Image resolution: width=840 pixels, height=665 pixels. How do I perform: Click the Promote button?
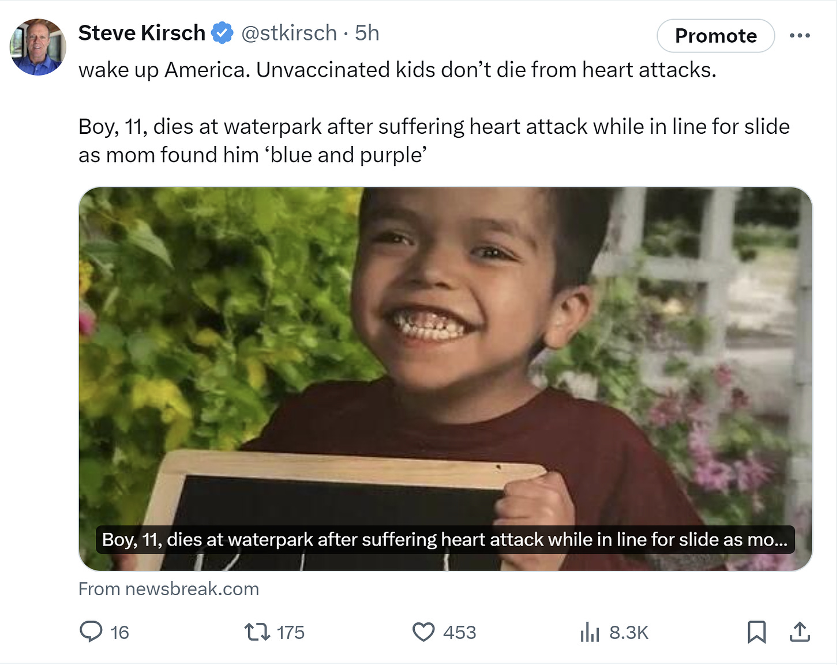click(715, 36)
